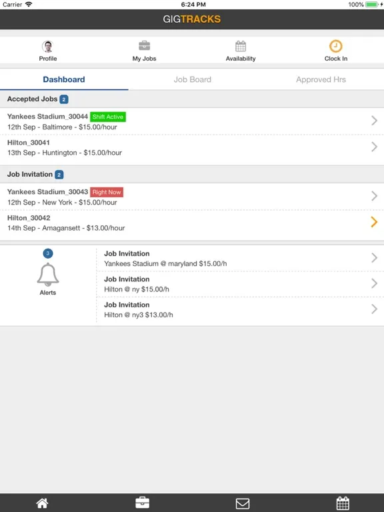Tap the Clock In clock icon
This screenshot has width=384, height=512.
336,46
